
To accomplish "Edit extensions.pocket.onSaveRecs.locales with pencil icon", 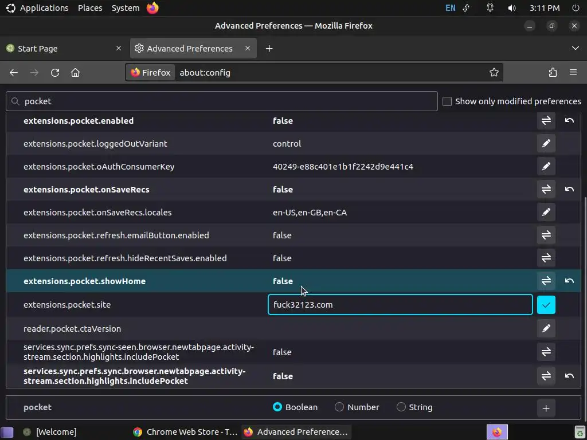I will coord(546,212).
